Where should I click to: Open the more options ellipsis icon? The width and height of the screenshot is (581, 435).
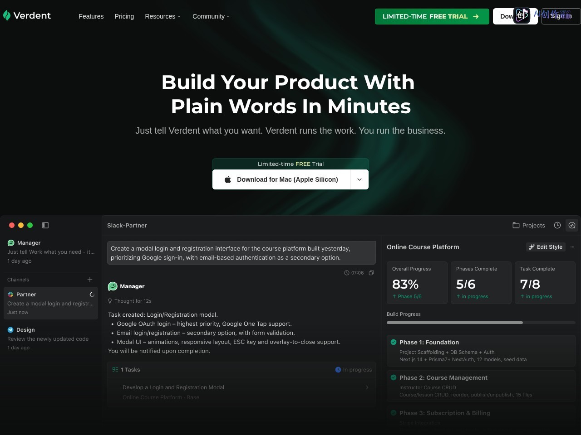click(x=572, y=247)
